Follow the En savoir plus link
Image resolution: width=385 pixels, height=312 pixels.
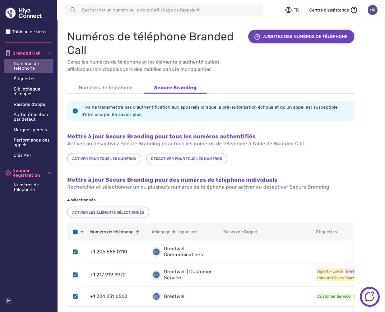(127, 114)
